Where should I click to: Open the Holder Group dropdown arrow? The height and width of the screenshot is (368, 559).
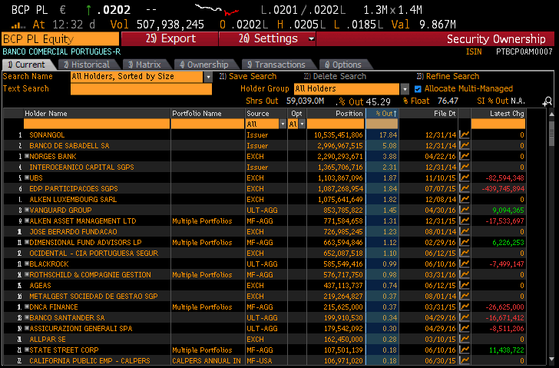tap(404, 89)
